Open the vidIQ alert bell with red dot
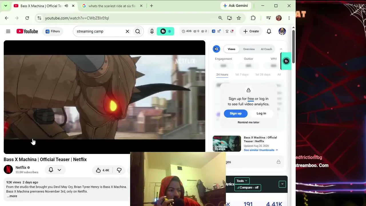 (232, 31)
